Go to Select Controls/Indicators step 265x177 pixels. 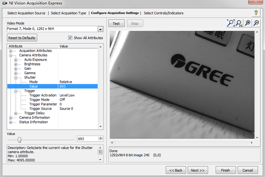coord(164,13)
